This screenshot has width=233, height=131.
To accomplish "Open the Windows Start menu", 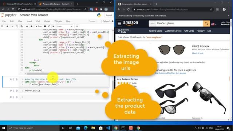I will pyautogui.click(x=4, y=128).
